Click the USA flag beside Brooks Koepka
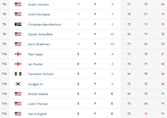 (18, 94)
